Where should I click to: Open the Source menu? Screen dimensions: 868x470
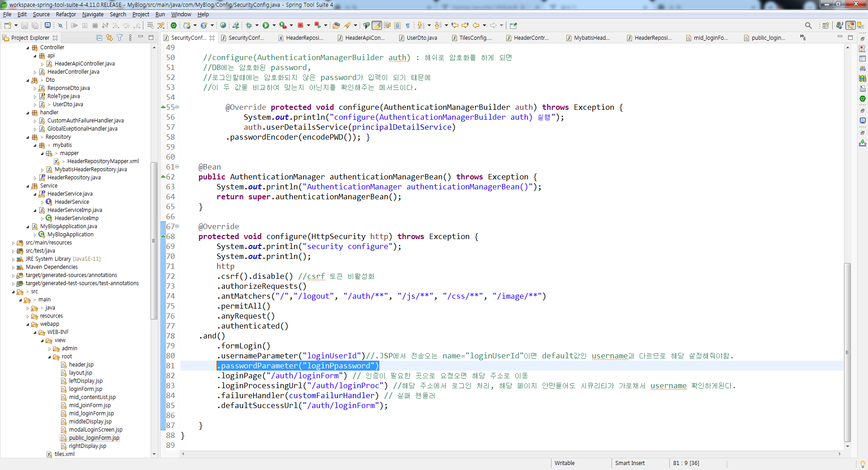pyautogui.click(x=41, y=14)
